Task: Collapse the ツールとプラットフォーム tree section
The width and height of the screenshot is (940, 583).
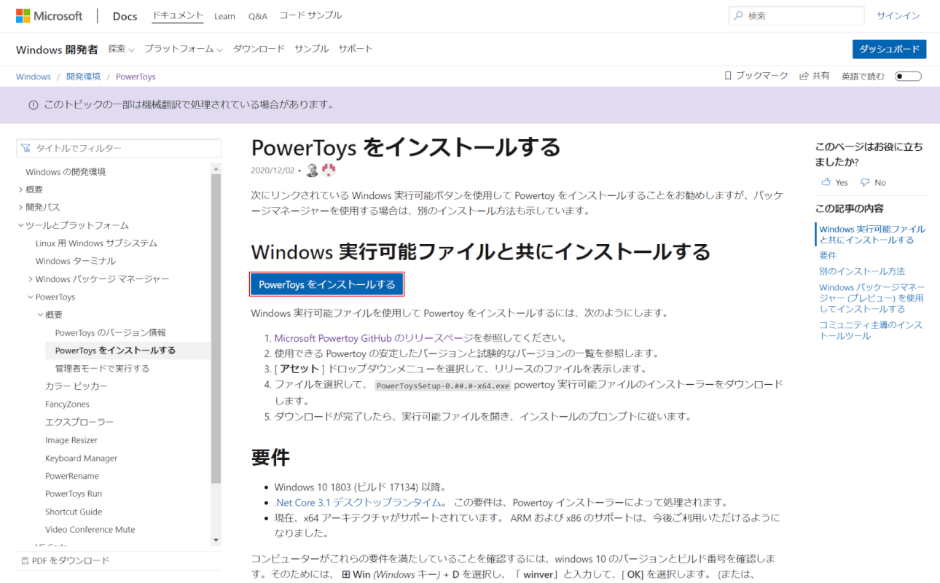Action: pyautogui.click(x=20, y=225)
